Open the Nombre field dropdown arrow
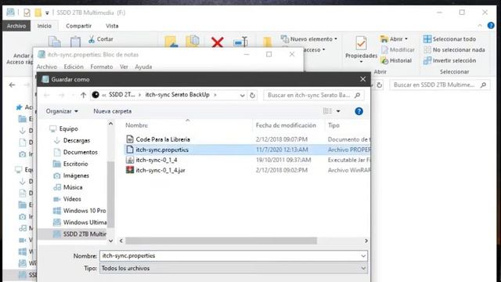Viewport: 501px width, 282px height. [x=363, y=256]
